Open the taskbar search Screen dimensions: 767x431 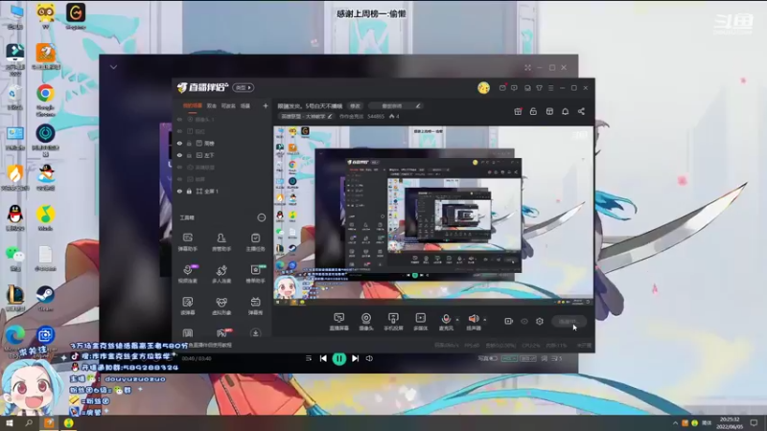(x=29, y=422)
